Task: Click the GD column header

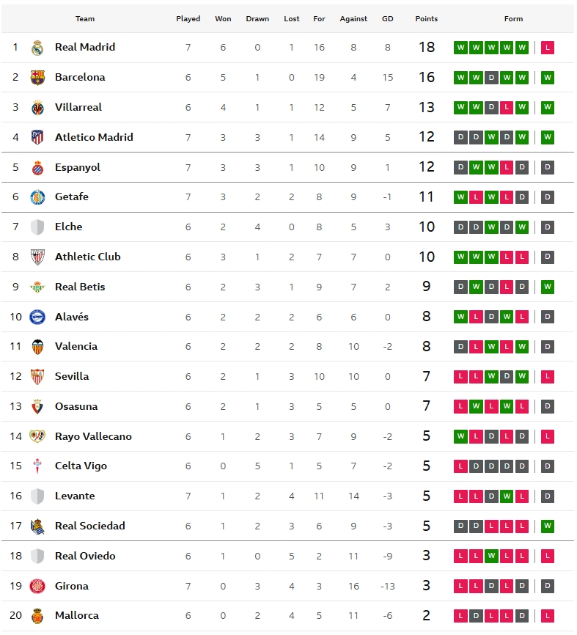Action: pos(388,19)
